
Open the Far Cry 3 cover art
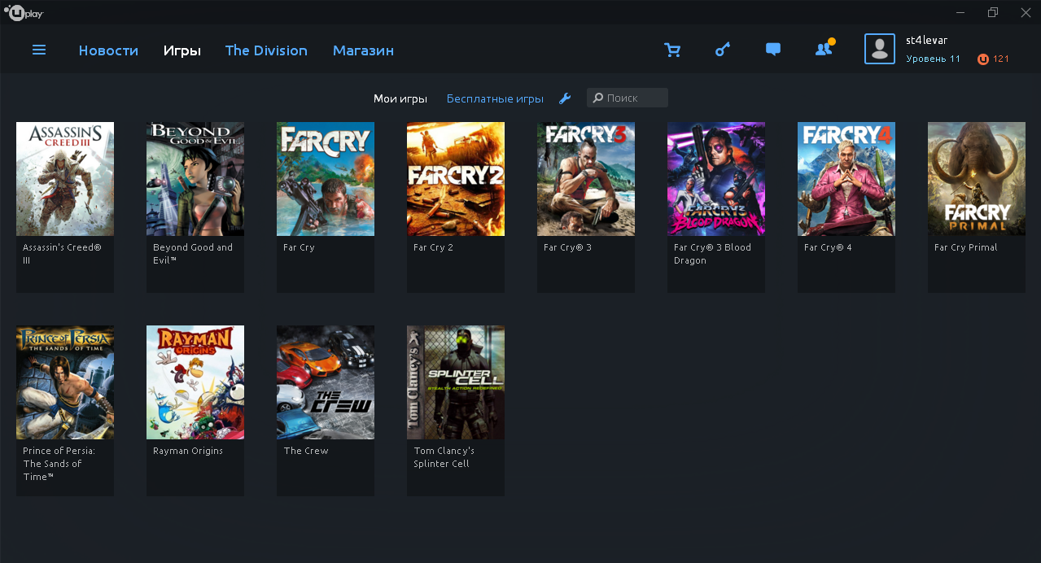pyautogui.click(x=586, y=179)
